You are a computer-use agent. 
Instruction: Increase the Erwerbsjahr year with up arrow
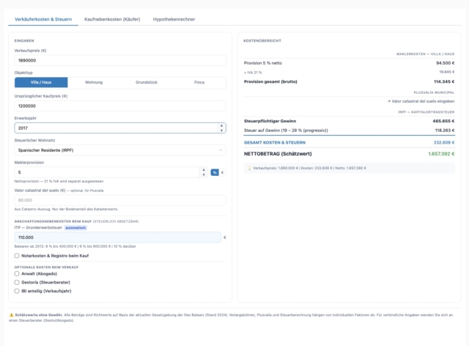pyautogui.click(x=221, y=125)
